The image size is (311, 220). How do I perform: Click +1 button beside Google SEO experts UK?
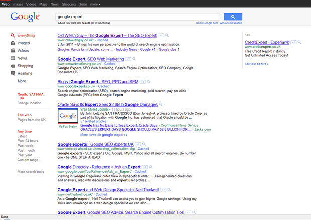(x=138, y=144)
